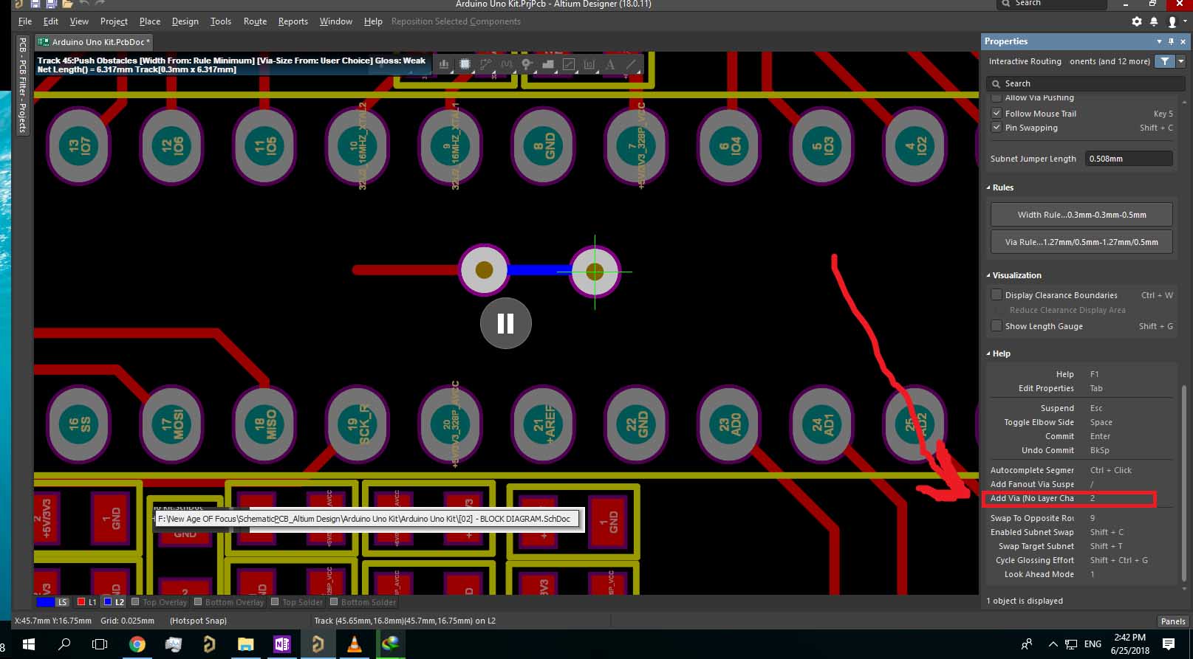Collapse the Rules section
This screenshot has height=659, width=1193.
pos(988,187)
